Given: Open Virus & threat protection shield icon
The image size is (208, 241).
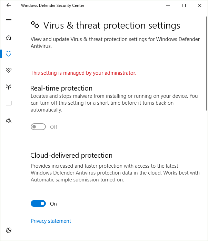Looking at the screenshot, I should [x=9, y=54].
